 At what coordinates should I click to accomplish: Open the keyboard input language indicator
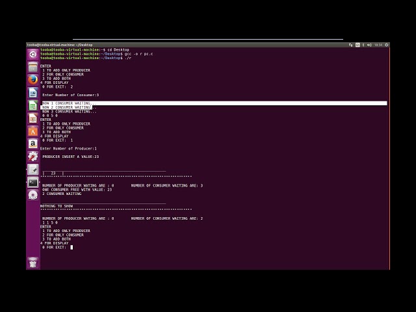[357, 45]
